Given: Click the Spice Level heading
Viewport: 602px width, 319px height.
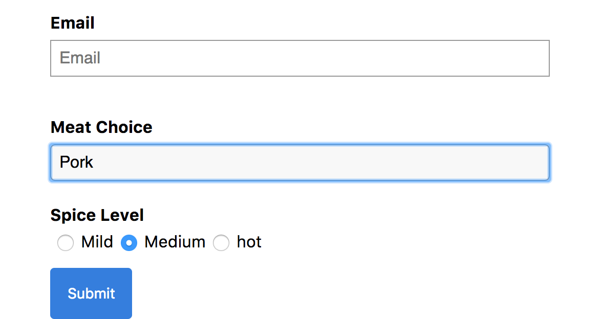Looking at the screenshot, I should tap(97, 215).
